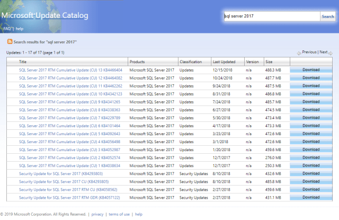
Task: Download CU 11 KB4462262 update
Action: coord(311,86)
